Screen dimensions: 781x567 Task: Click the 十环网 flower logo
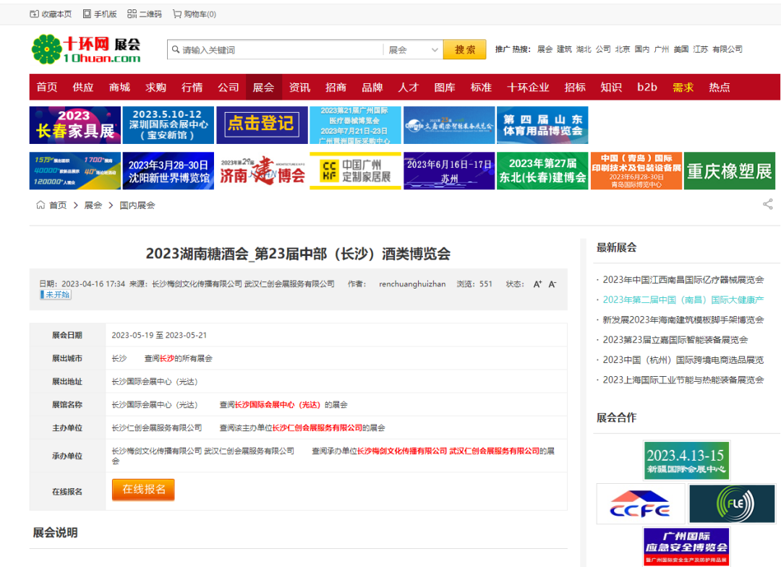click(x=46, y=49)
